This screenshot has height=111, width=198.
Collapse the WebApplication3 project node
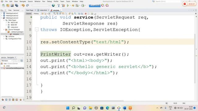(2, 18)
